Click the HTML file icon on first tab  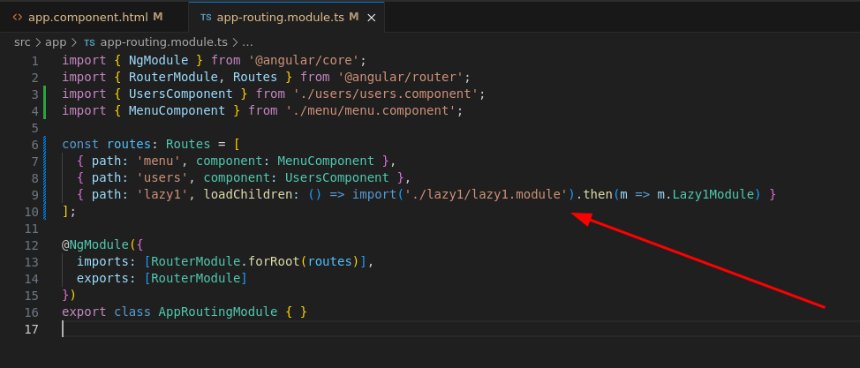[18, 17]
